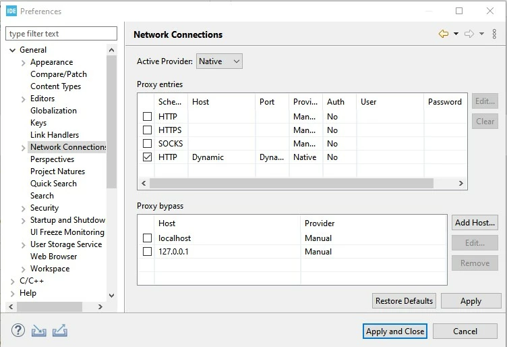Screen dimensions: 507x347
Task: Collapse the General tree node
Action: tap(13, 50)
